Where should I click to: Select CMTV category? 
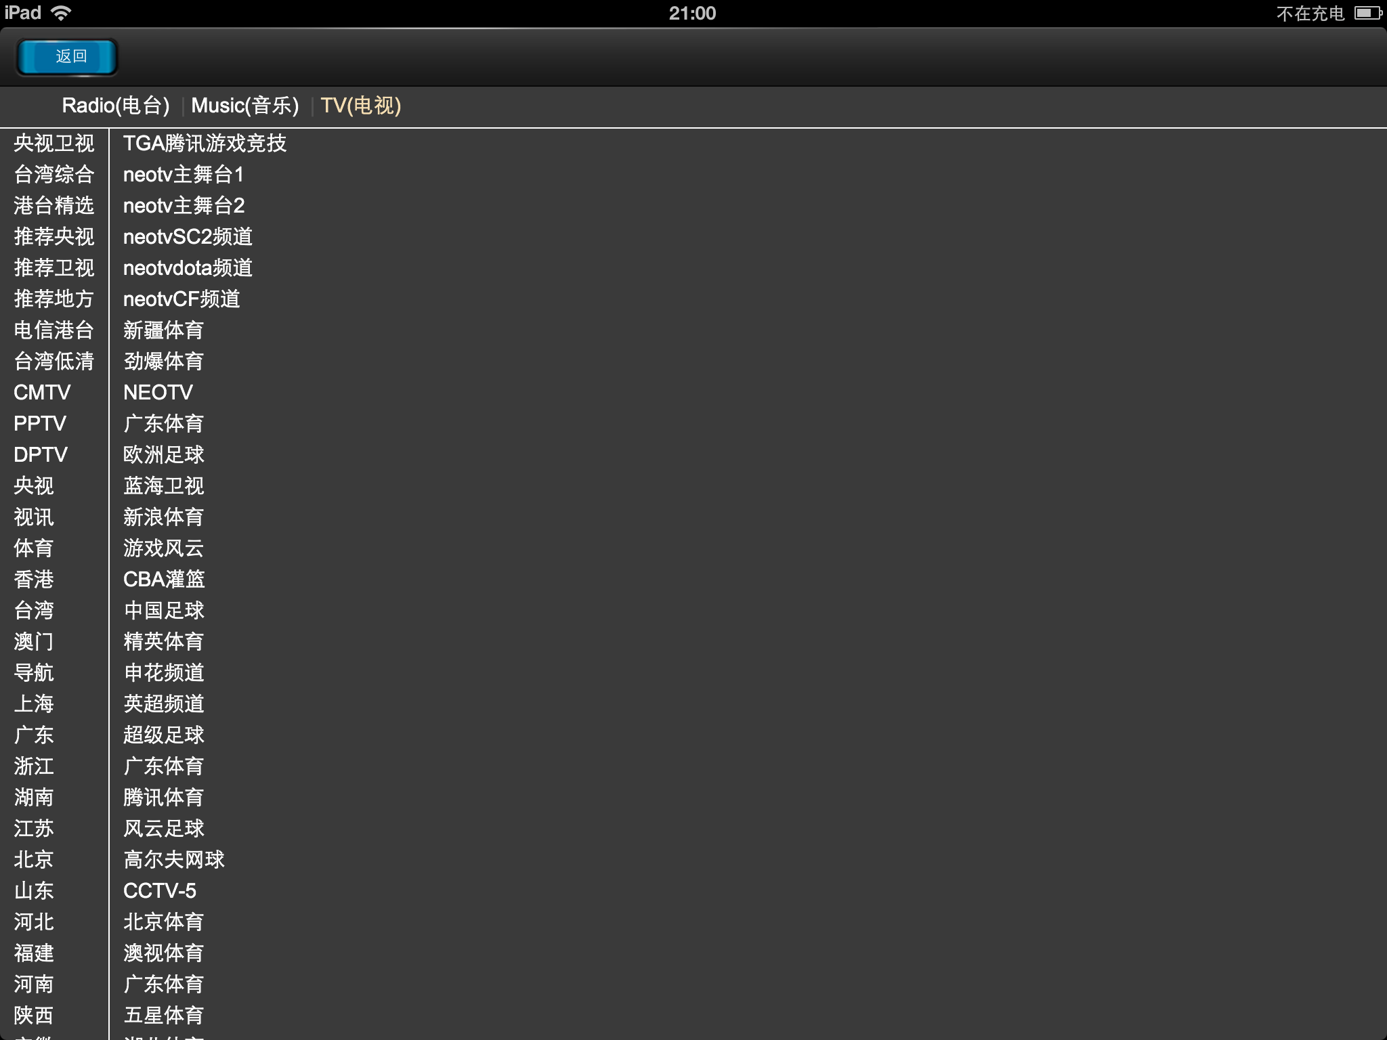pyautogui.click(x=42, y=393)
